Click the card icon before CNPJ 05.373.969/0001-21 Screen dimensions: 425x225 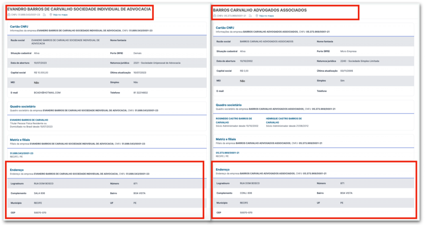pyautogui.click(x=215, y=16)
